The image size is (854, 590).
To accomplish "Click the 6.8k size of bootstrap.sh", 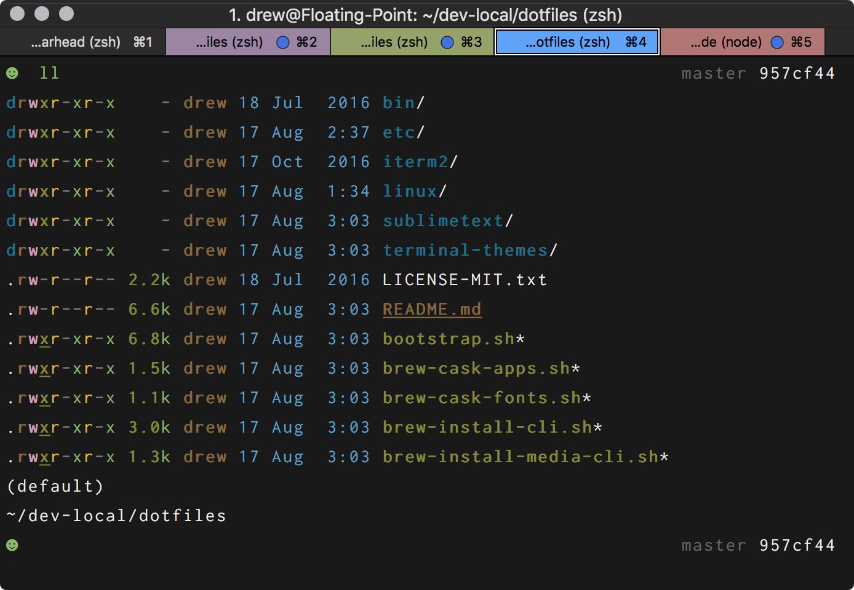I will [x=150, y=339].
